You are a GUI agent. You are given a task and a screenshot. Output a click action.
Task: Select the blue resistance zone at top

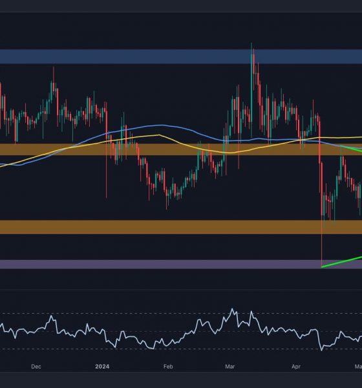pyautogui.click(x=181, y=56)
